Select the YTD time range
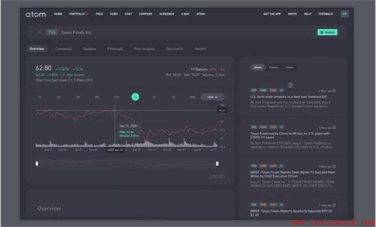Screen dimensions: 376x227 coord(116,97)
